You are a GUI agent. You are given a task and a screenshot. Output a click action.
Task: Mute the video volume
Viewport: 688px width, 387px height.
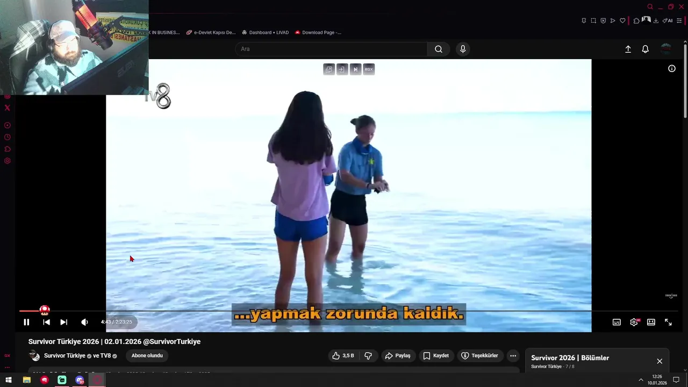[84, 322]
